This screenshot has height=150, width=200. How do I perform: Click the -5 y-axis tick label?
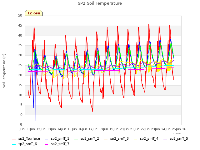[21, 125]
